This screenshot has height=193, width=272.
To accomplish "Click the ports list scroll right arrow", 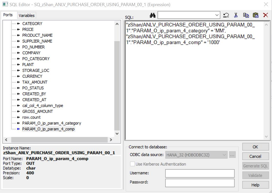I will tap(111, 140).
